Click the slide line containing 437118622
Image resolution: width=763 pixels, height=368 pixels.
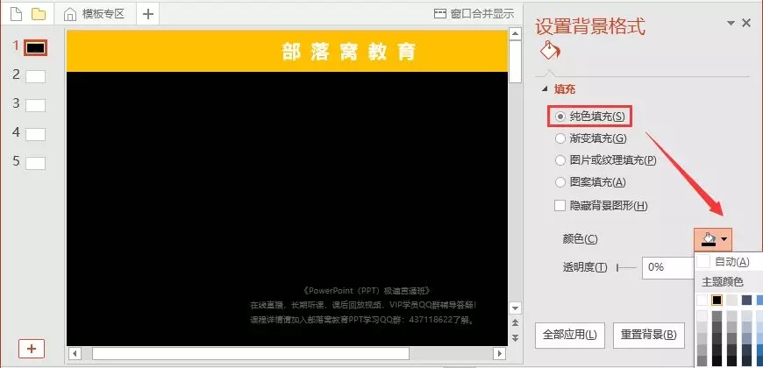tap(362, 321)
